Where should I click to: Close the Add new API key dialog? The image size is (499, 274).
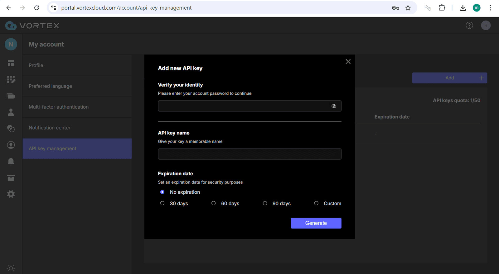(x=348, y=62)
